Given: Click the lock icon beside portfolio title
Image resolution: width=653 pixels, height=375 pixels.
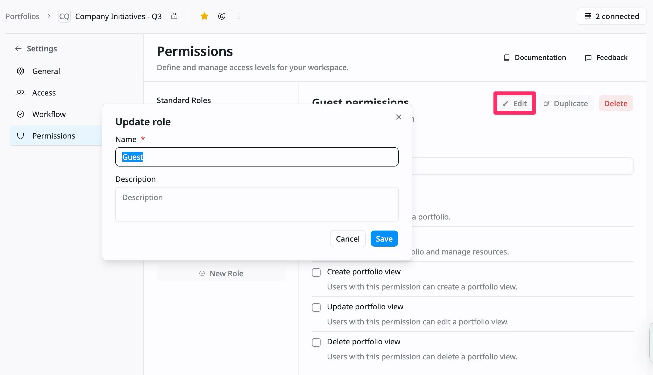Looking at the screenshot, I should point(174,16).
